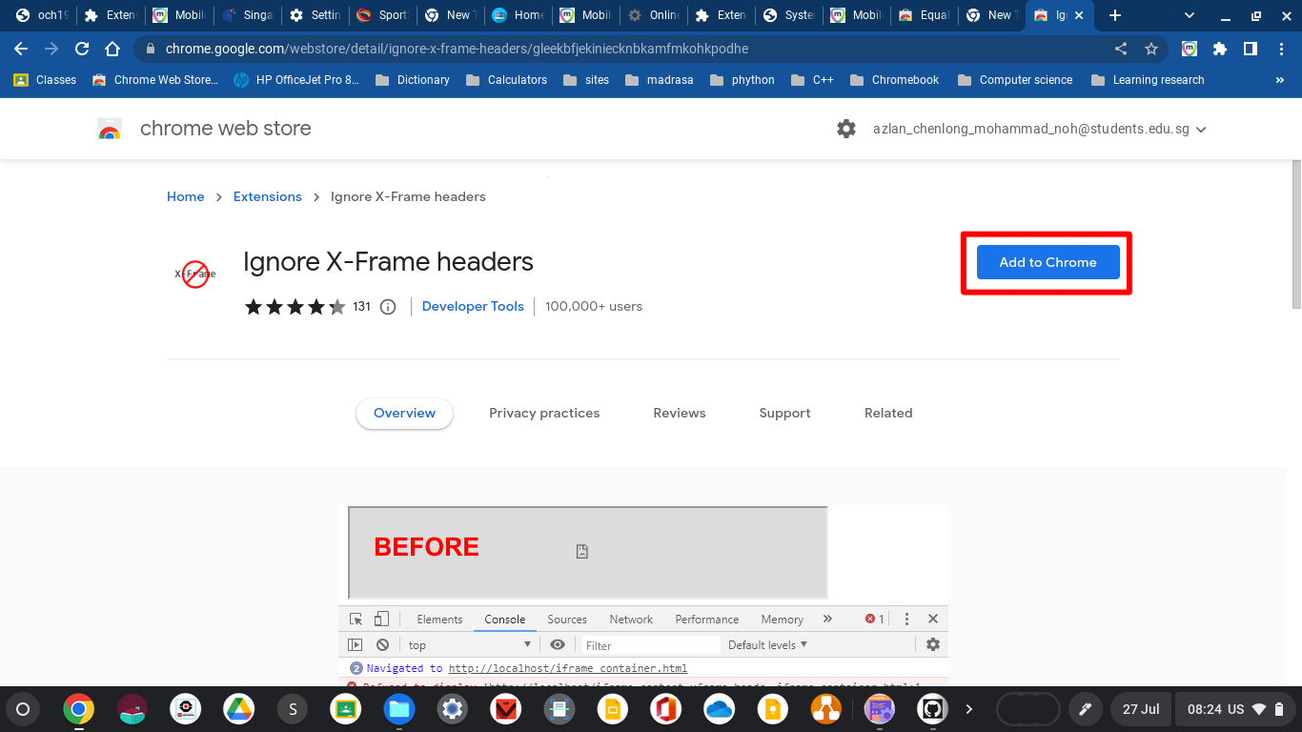1302x732 pixels.
Task: Expand the tab search chevron
Action: point(1189,15)
